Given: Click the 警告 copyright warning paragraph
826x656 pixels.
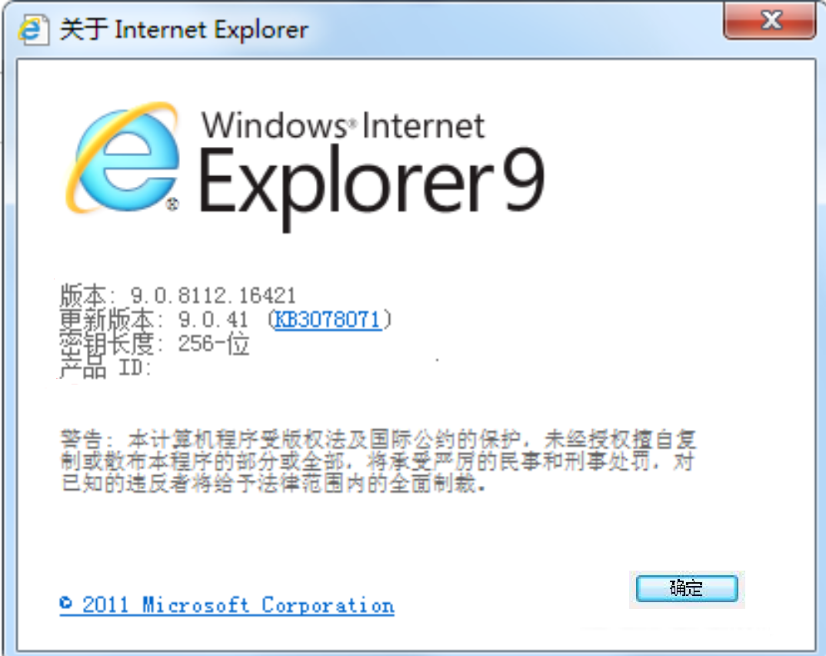Looking at the screenshot, I should click(378, 461).
